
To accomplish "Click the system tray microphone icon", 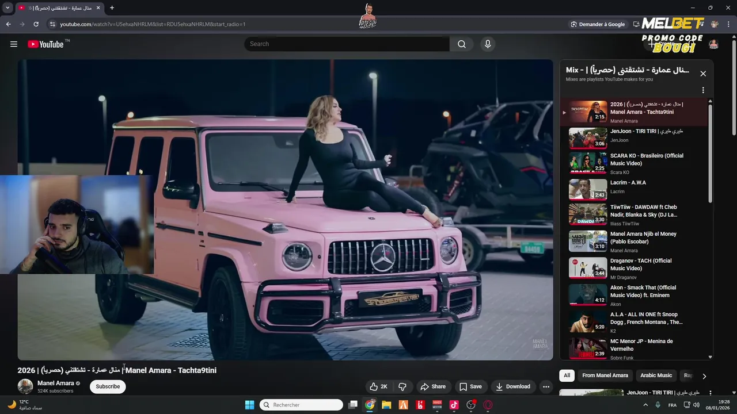I will (x=658, y=405).
